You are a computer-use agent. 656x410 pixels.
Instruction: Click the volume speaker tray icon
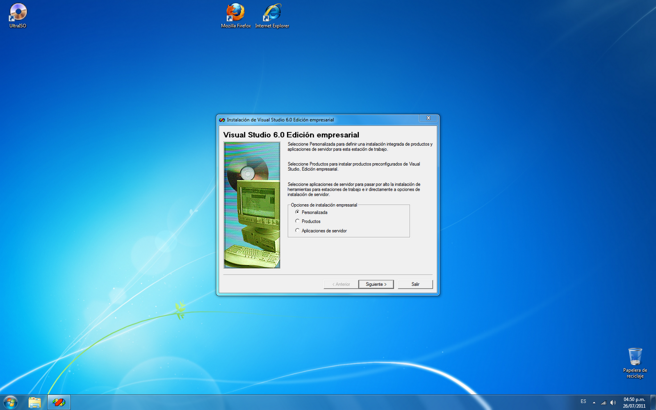(613, 403)
